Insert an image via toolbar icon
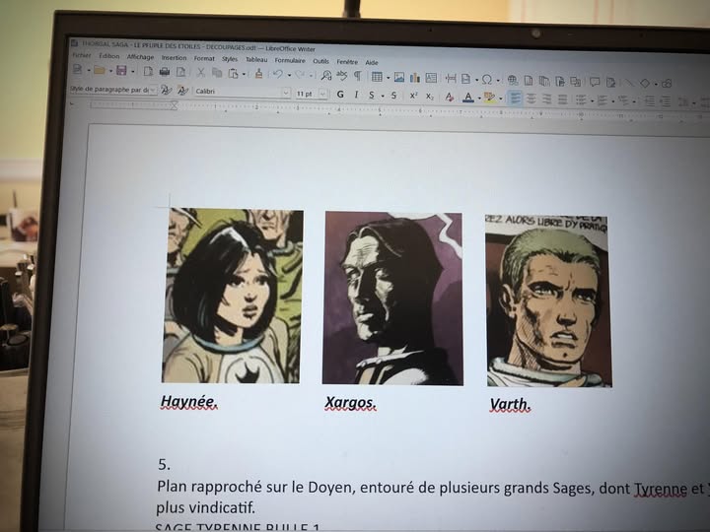This screenshot has height=532, width=710. [398, 77]
